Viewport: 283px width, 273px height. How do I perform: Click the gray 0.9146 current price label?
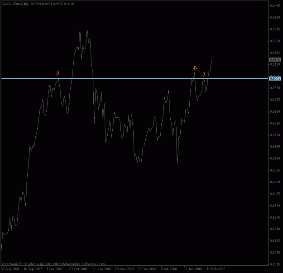click(x=275, y=60)
